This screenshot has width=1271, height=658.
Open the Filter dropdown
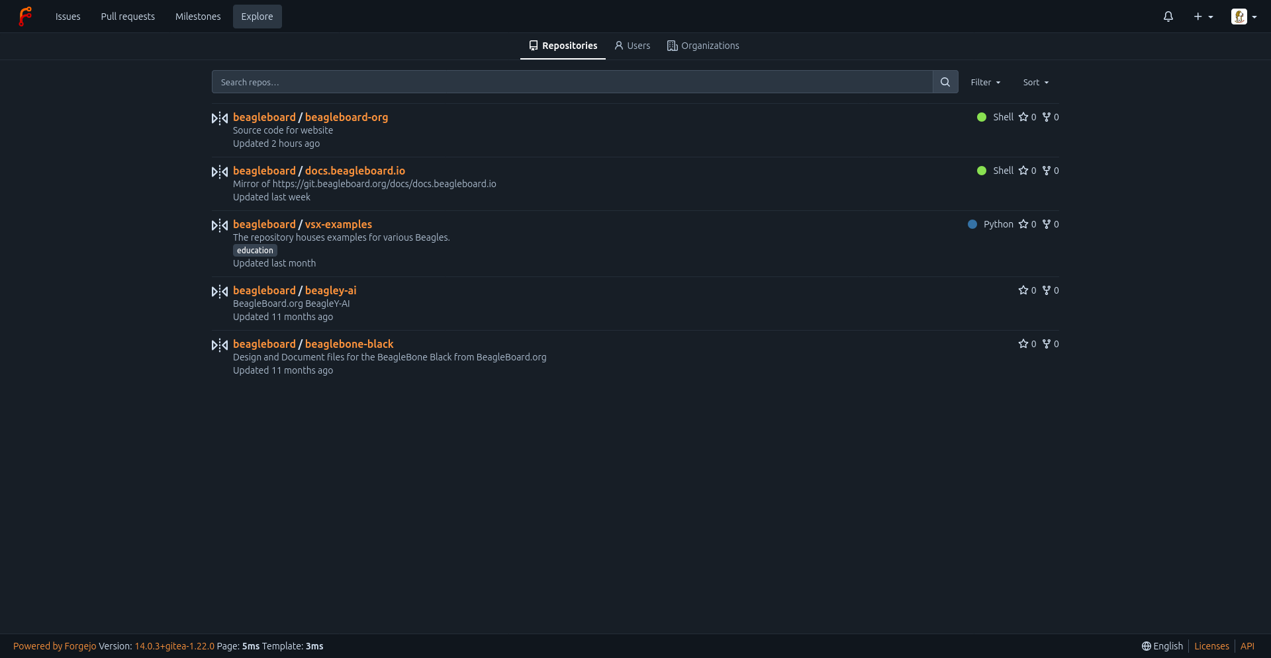click(x=986, y=83)
